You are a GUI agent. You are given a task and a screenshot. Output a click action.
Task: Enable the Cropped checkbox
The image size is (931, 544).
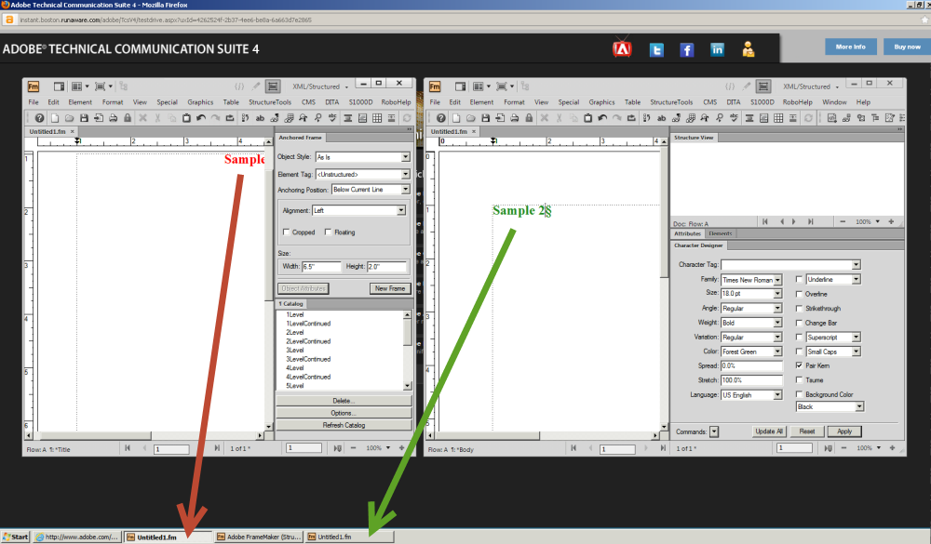pos(286,232)
